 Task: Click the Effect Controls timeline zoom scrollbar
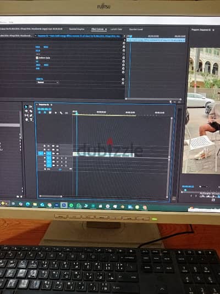pos(153,99)
